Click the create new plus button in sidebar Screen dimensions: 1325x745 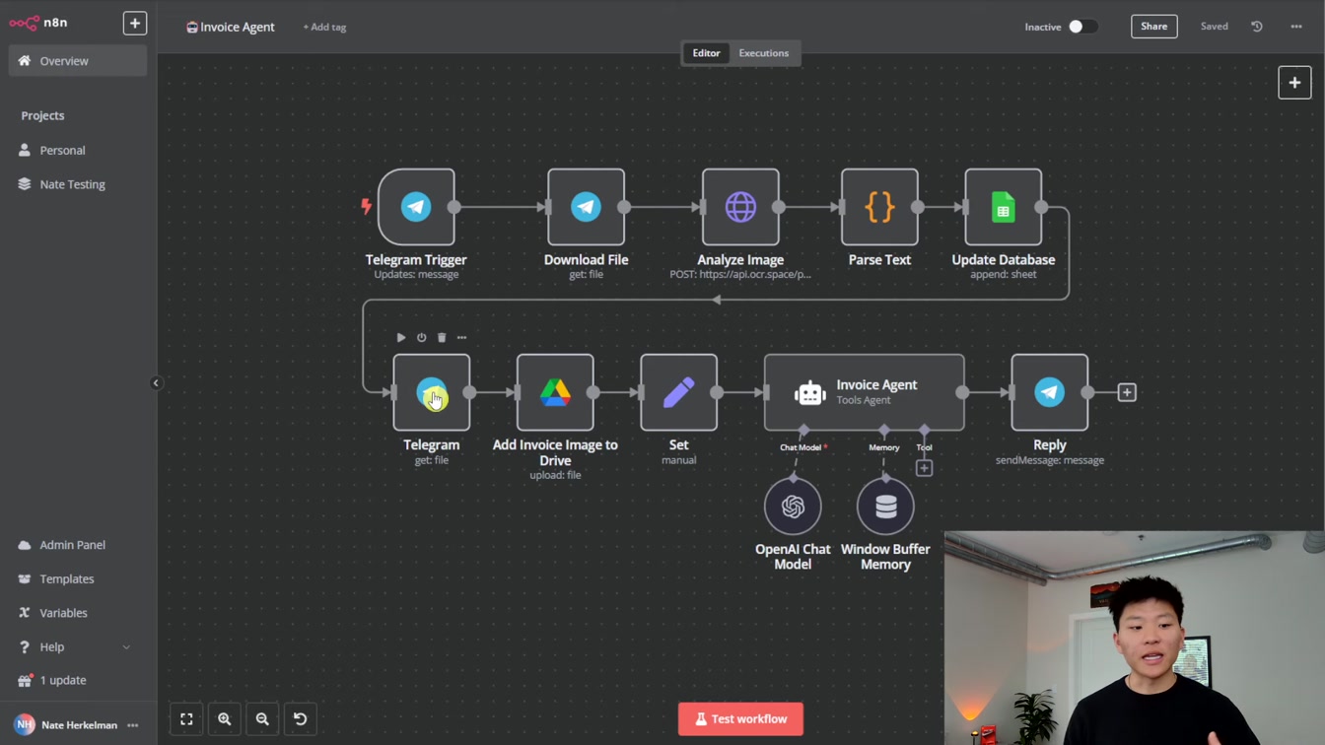135,23
